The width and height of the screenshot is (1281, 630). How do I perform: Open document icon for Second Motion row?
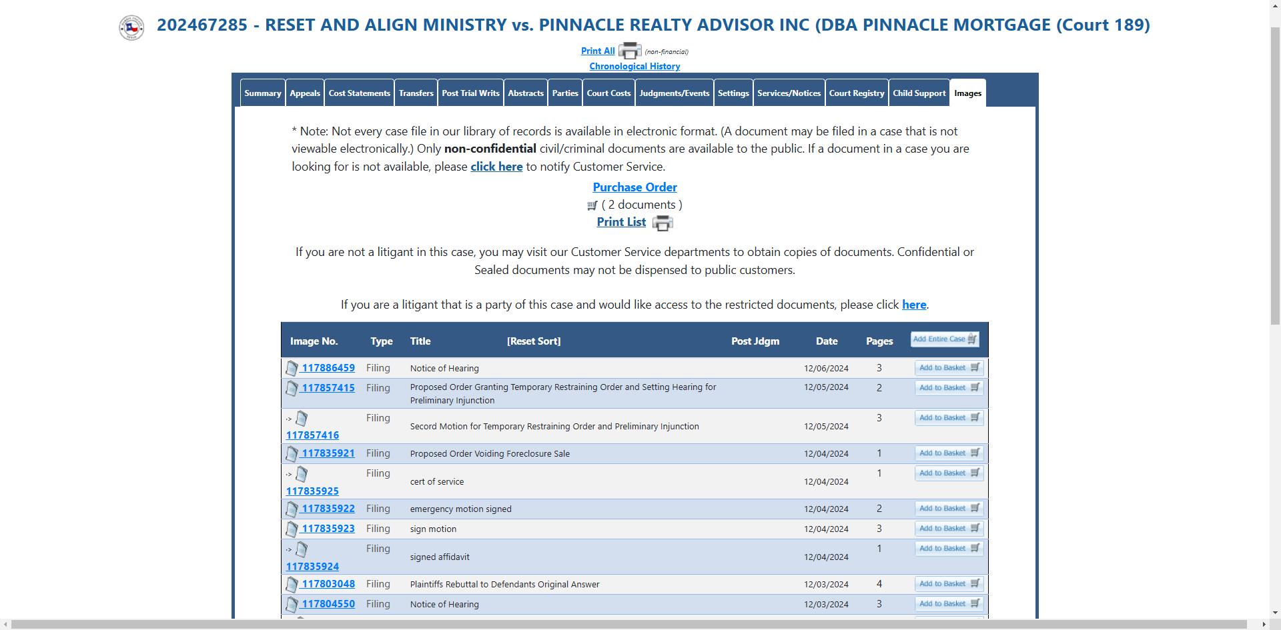302,419
